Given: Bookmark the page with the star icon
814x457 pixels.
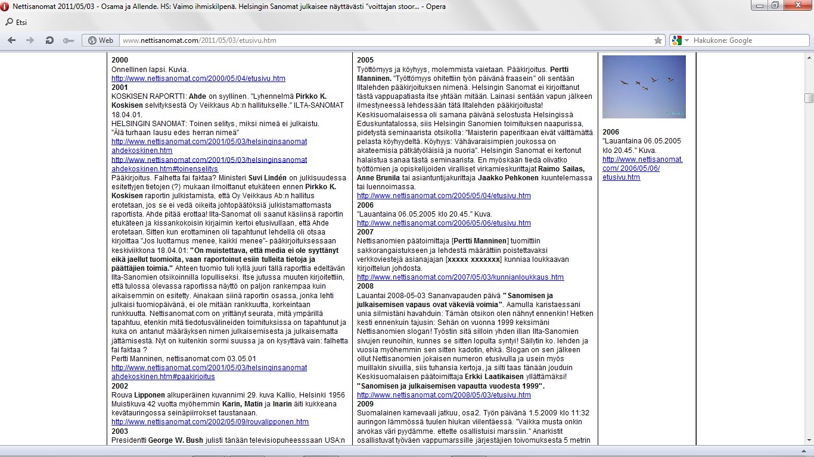Looking at the screenshot, I should pos(658,40).
